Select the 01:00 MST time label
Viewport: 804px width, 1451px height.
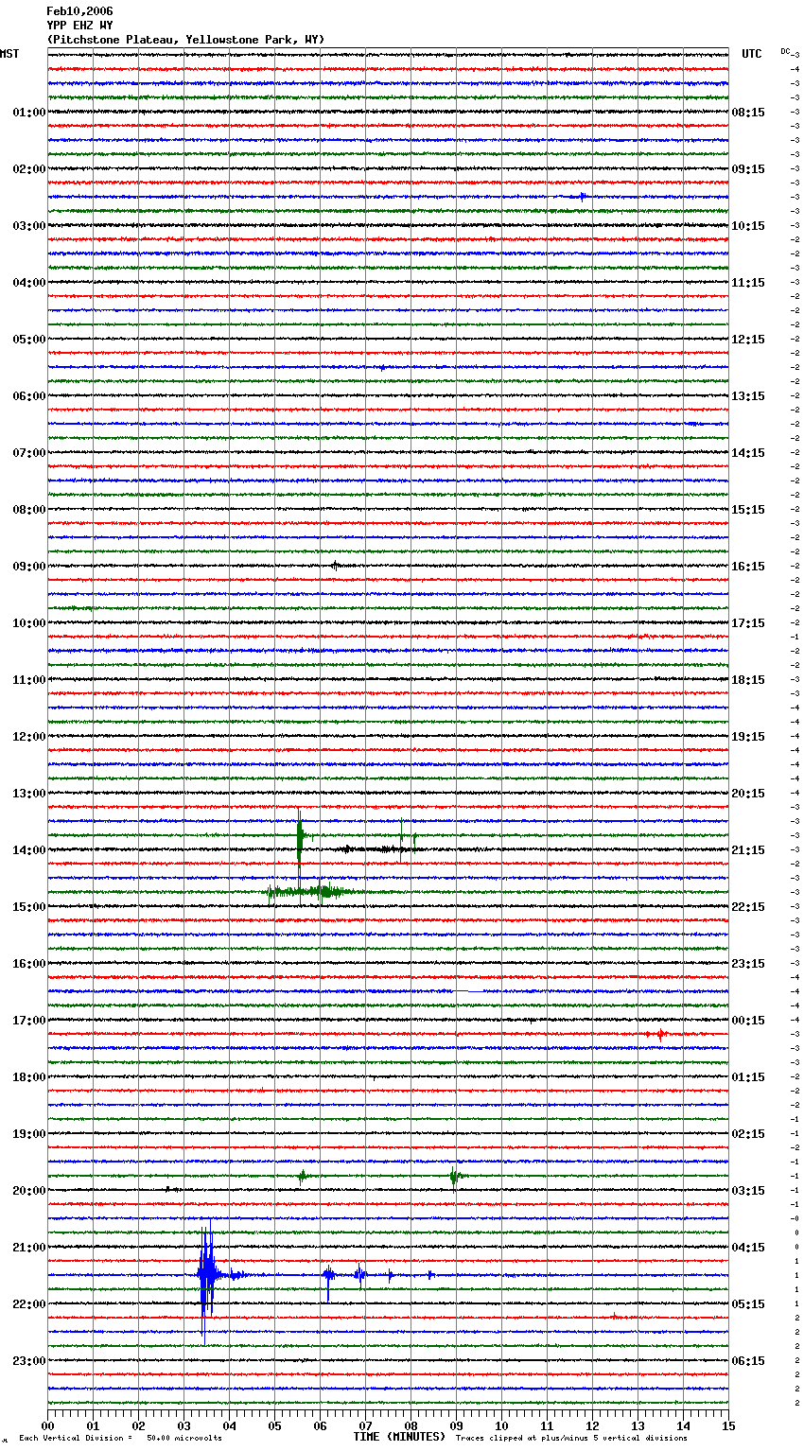tap(29, 113)
